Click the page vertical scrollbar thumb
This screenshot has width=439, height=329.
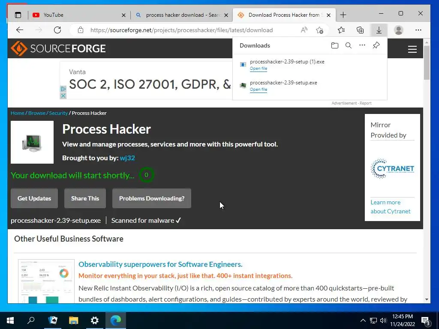tap(427, 63)
